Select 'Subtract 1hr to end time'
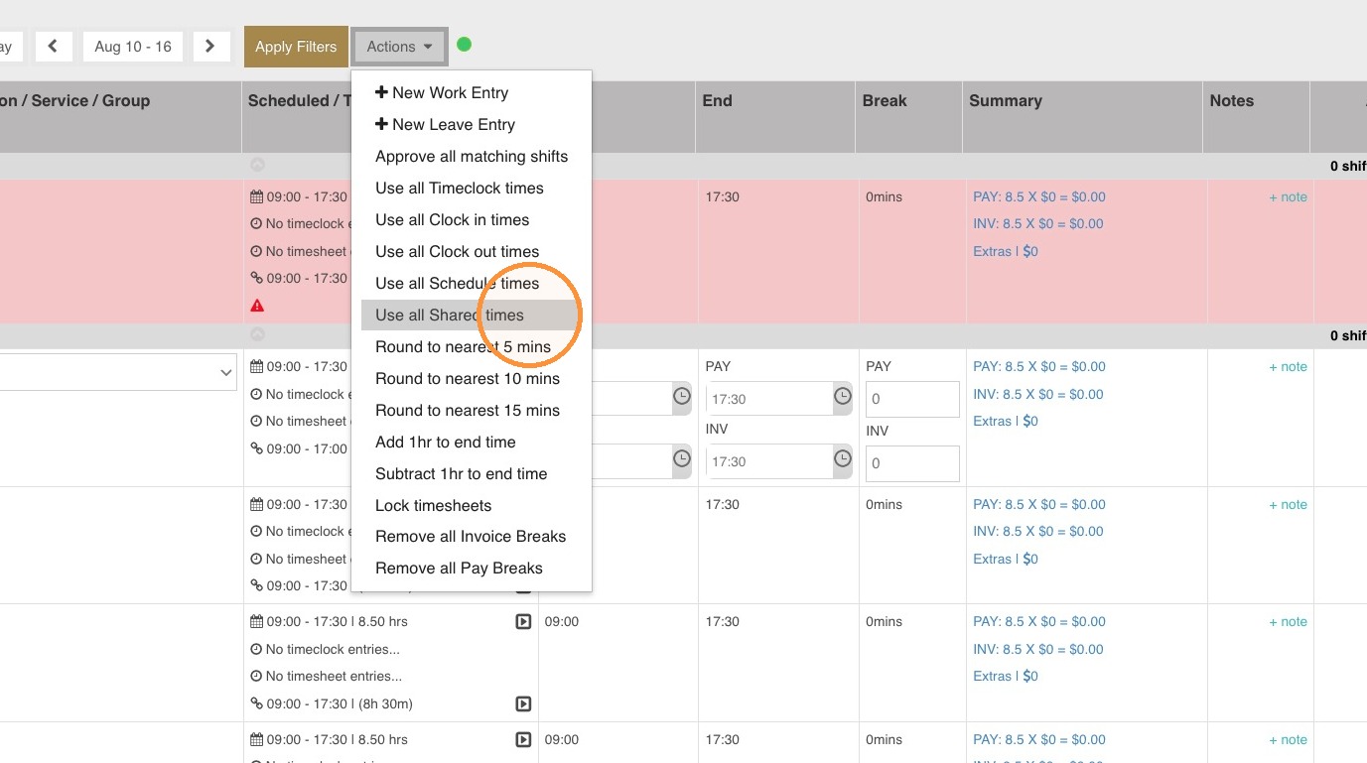 472,474
